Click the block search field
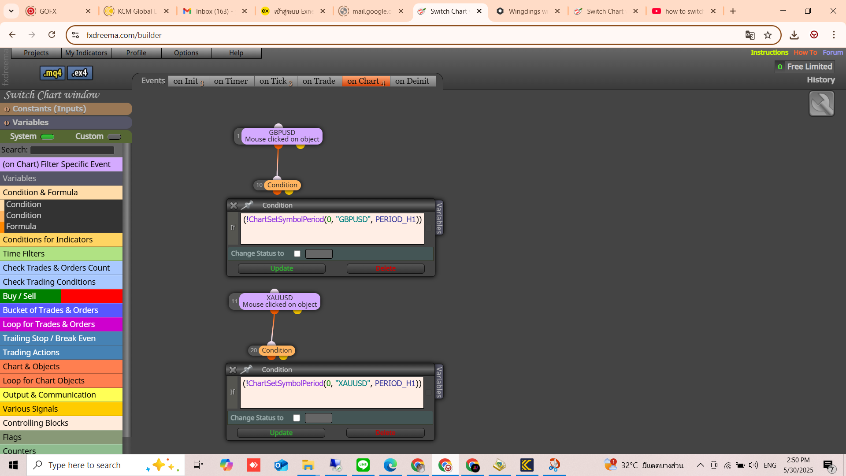This screenshot has width=846, height=476. (x=72, y=150)
